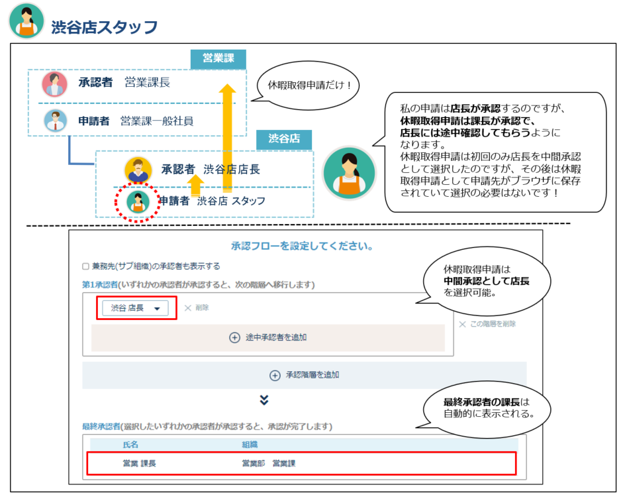Select the 渋谷店 department tag
Image resolution: width=625 pixels, height=495 pixels.
[x=284, y=139]
